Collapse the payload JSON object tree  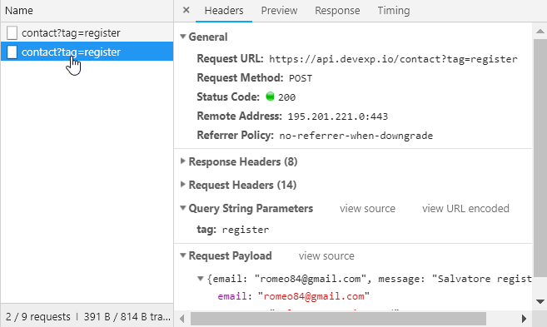point(201,279)
